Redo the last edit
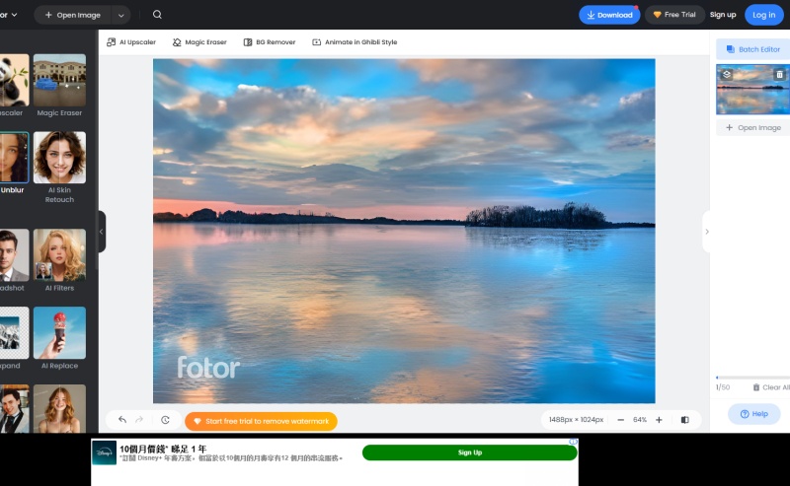The height and width of the screenshot is (486, 790). [x=139, y=420]
